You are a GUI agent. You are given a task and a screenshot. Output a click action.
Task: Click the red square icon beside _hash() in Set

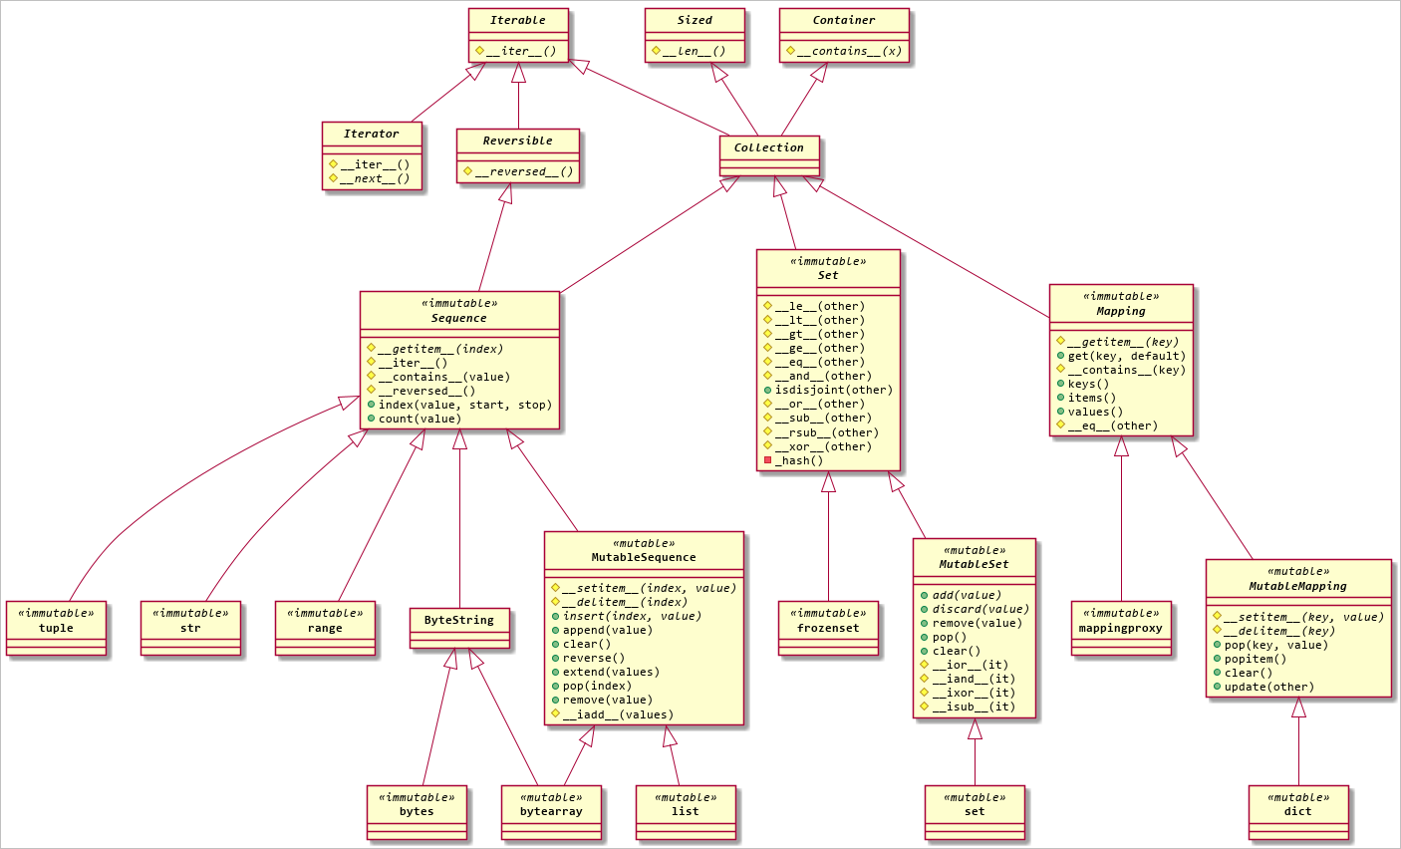pos(767,461)
